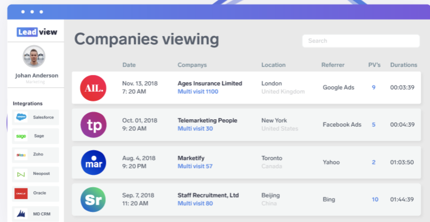Click duration 00:03:39
430x222 pixels.
(402, 87)
